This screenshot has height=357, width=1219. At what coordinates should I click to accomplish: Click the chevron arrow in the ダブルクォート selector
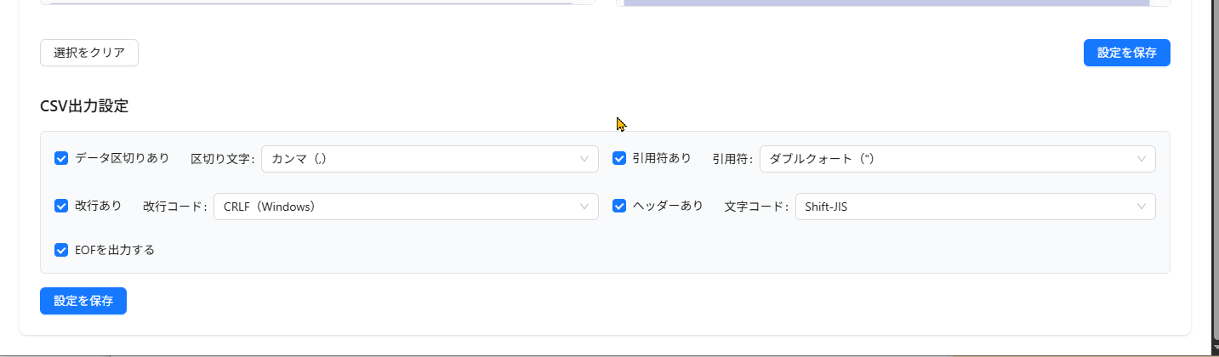pos(1142,159)
